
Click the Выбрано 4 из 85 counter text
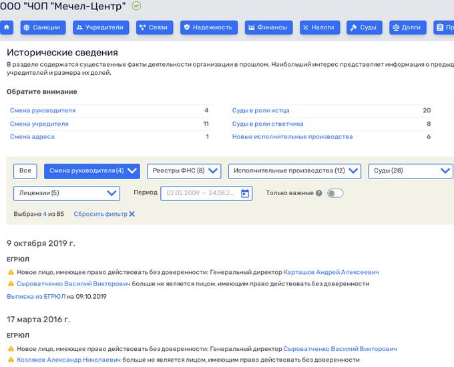[x=39, y=214]
